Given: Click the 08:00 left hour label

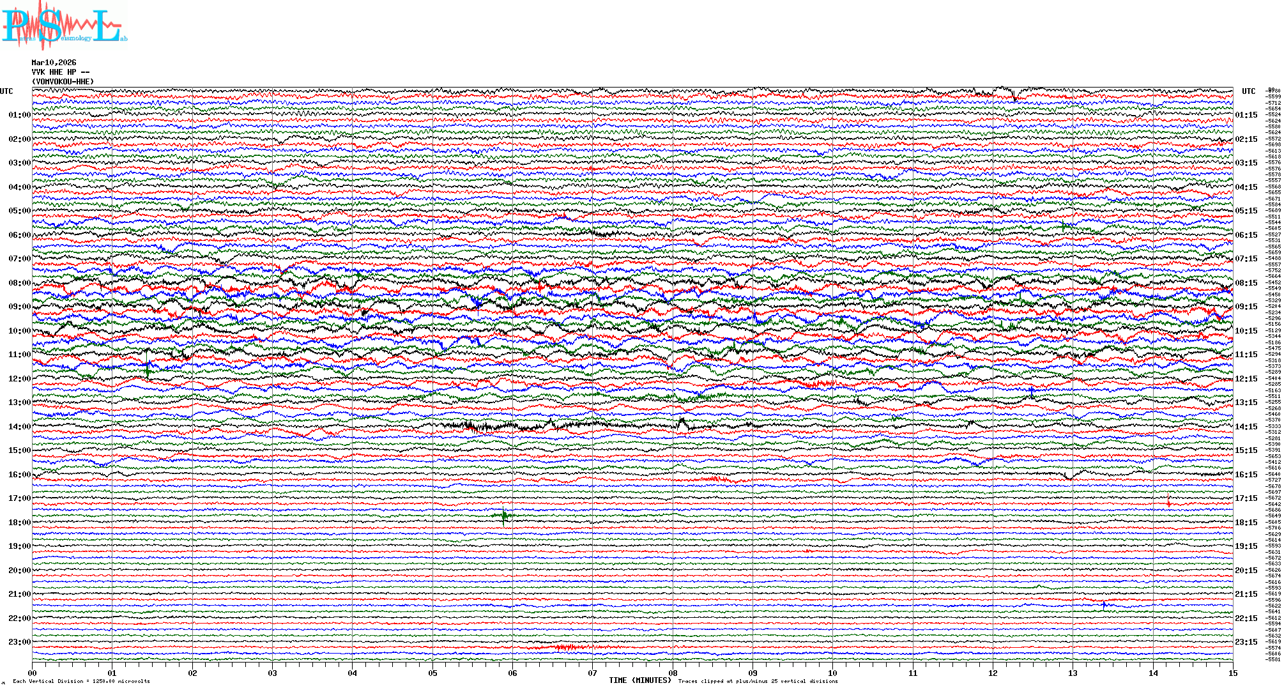Looking at the screenshot, I should point(19,283).
